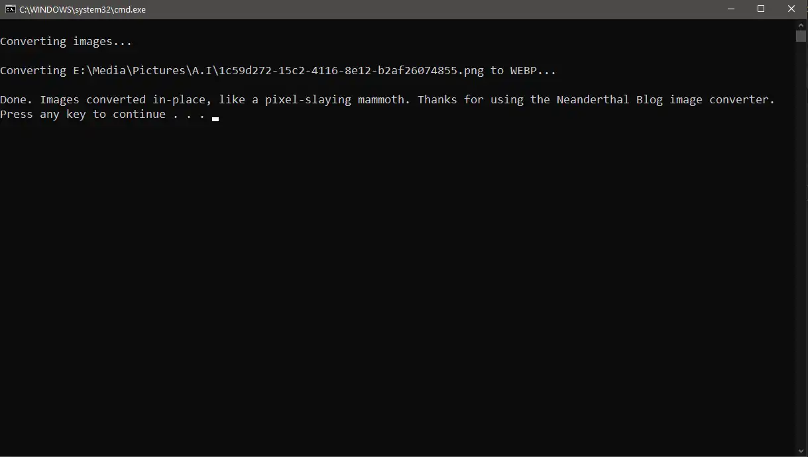Click the scrollbar up arrow

(x=801, y=25)
